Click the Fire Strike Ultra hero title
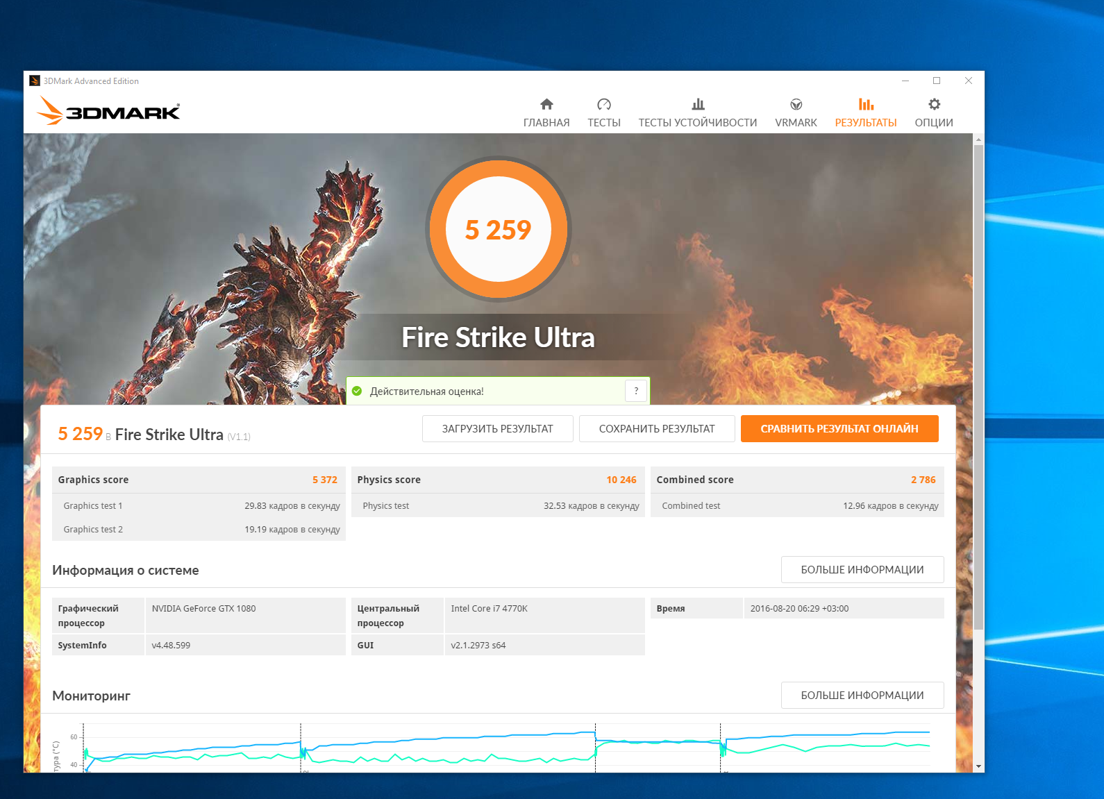 click(x=499, y=337)
